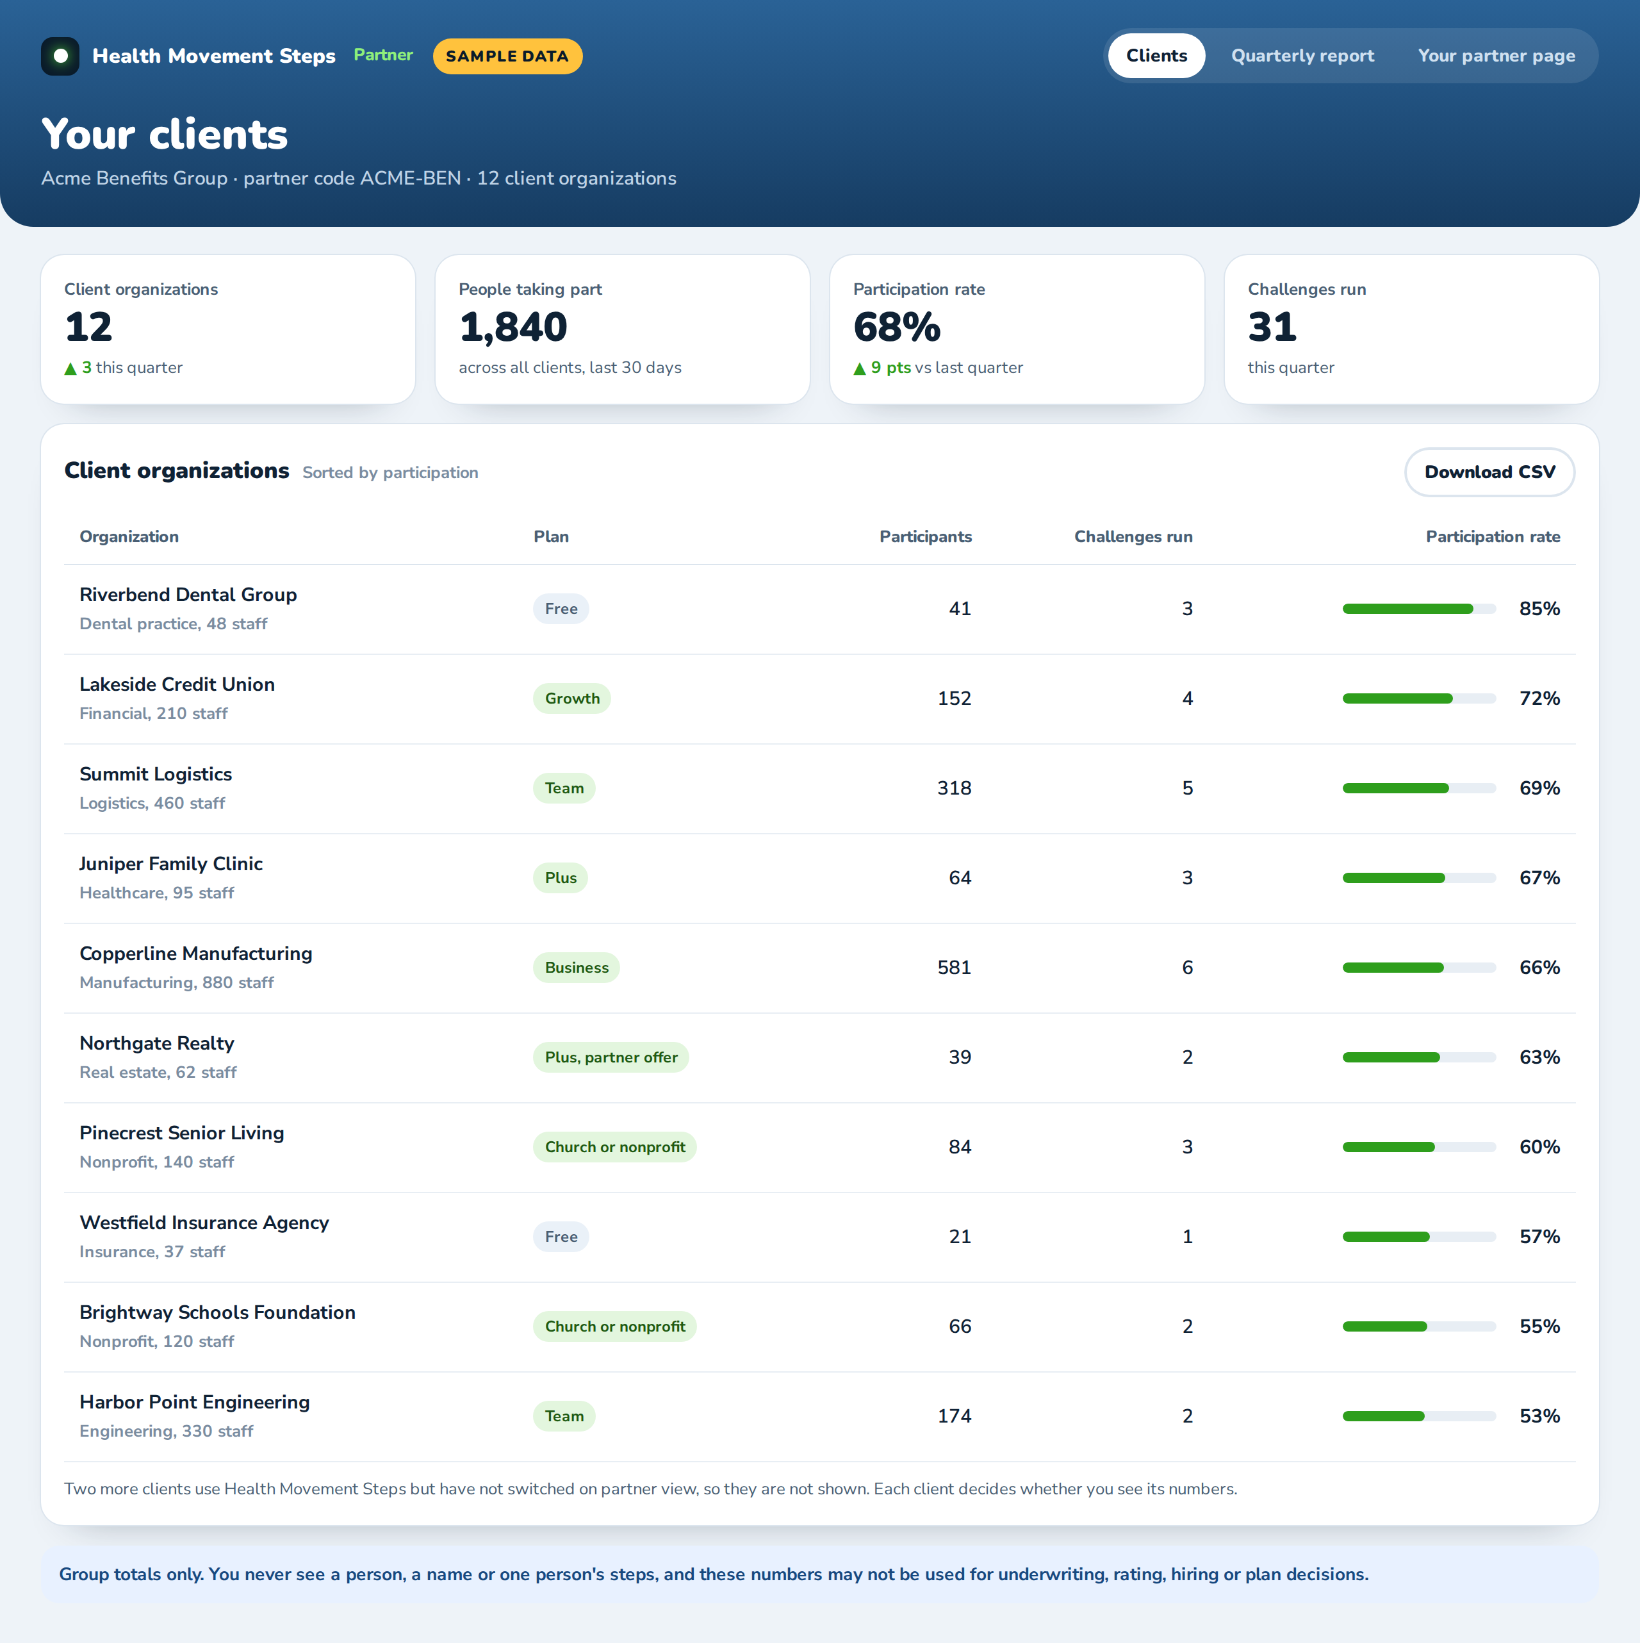Open the Your partner page tab
The height and width of the screenshot is (1643, 1640).
(1496, 56)
